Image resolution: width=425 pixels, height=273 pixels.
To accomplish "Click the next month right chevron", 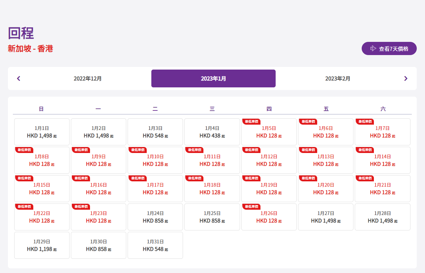I will click(x=406, y=78).
